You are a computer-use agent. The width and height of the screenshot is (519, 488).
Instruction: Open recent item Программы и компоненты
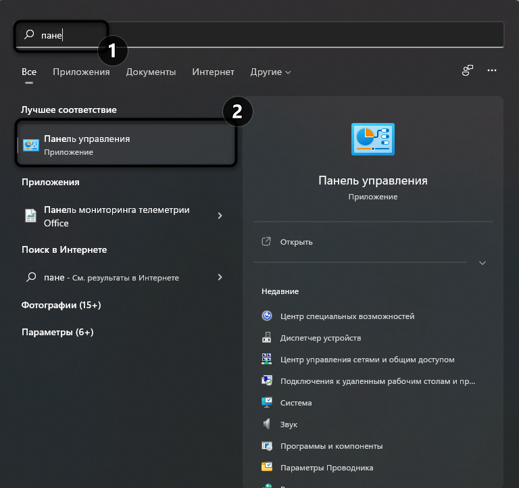coord(331,446)
